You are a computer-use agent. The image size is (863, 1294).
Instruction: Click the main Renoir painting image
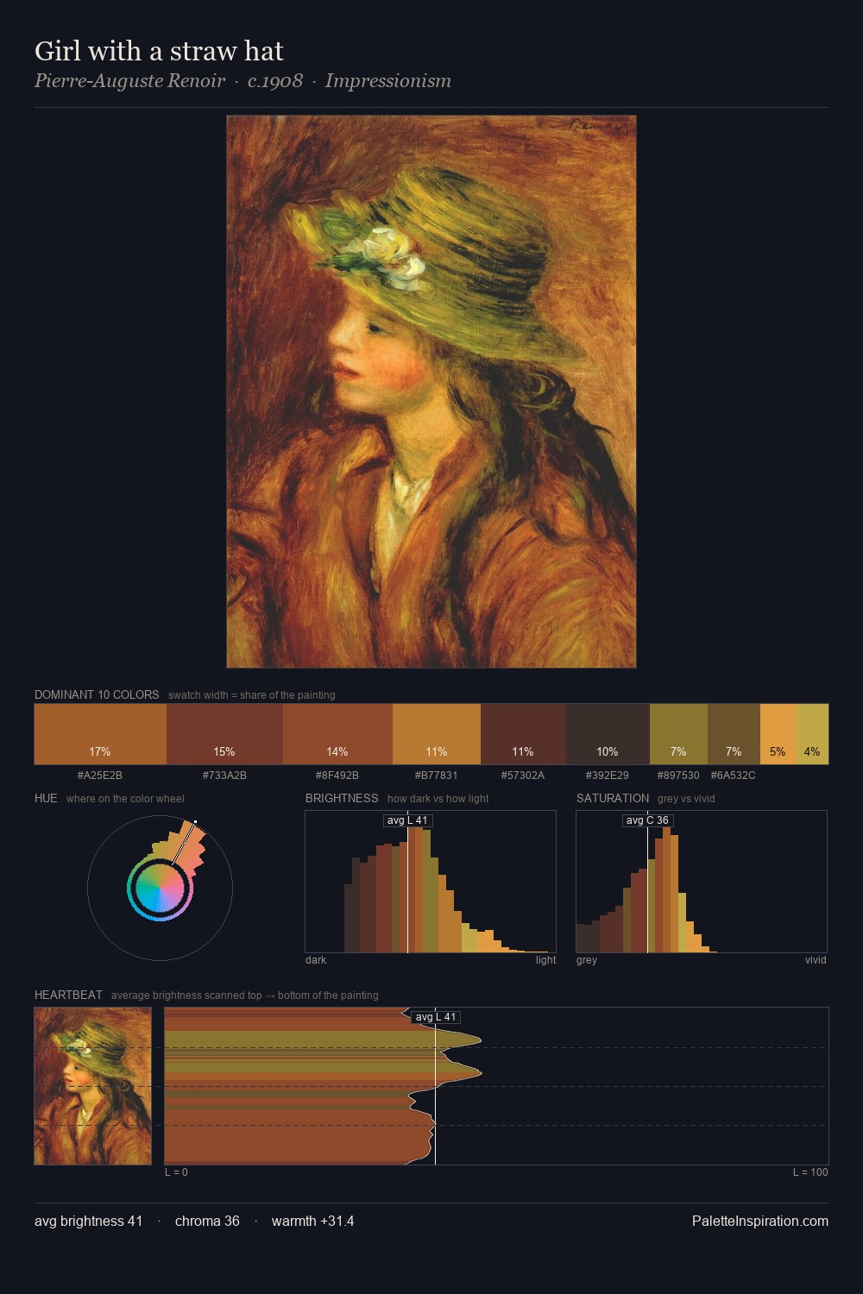coord(431,392)
